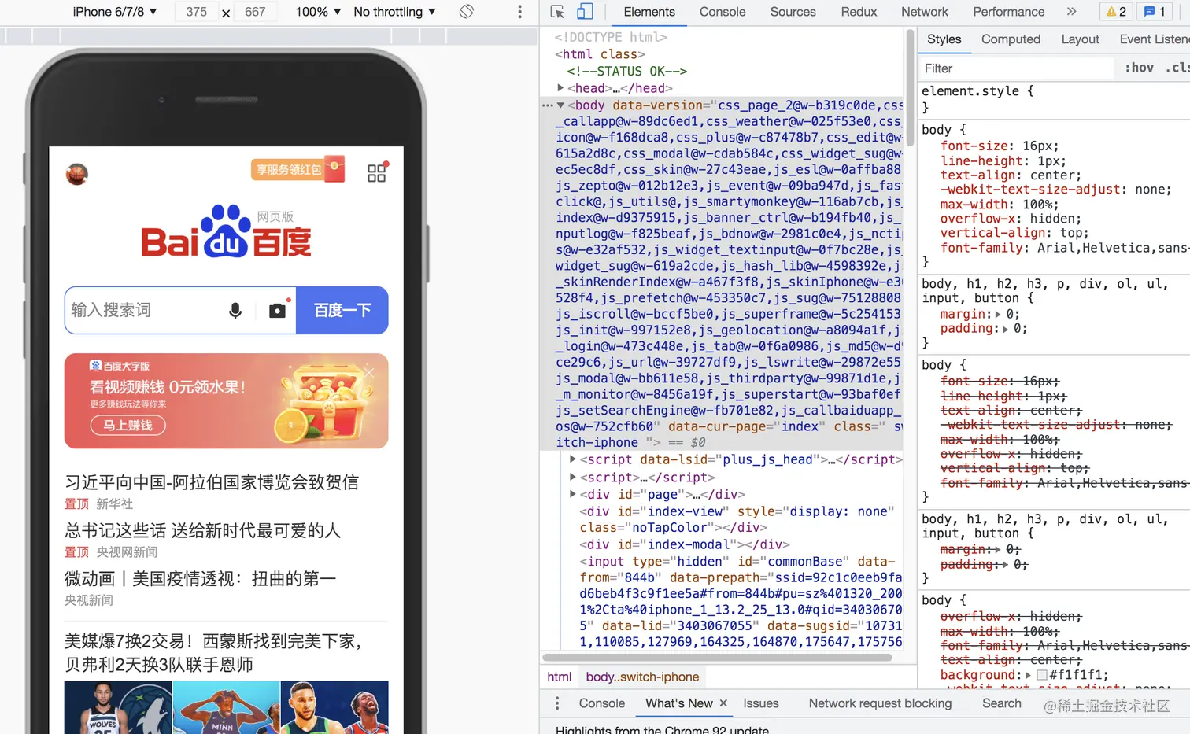The image size is (1190, 734).
Task: Open the warnings counter badge
Action: (x=1116, y=12)
